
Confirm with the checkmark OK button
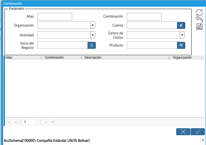tap(198, 132)
